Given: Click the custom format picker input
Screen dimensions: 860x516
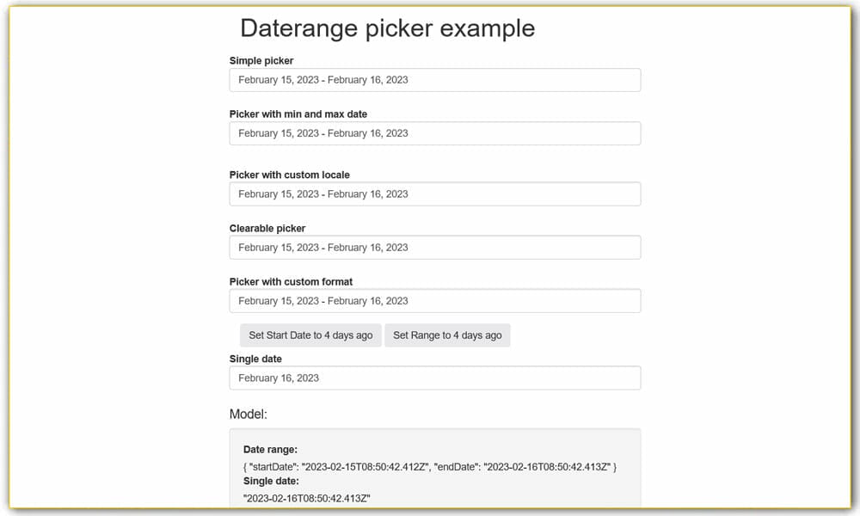Looking at the screenshot, I should point(434,300).
